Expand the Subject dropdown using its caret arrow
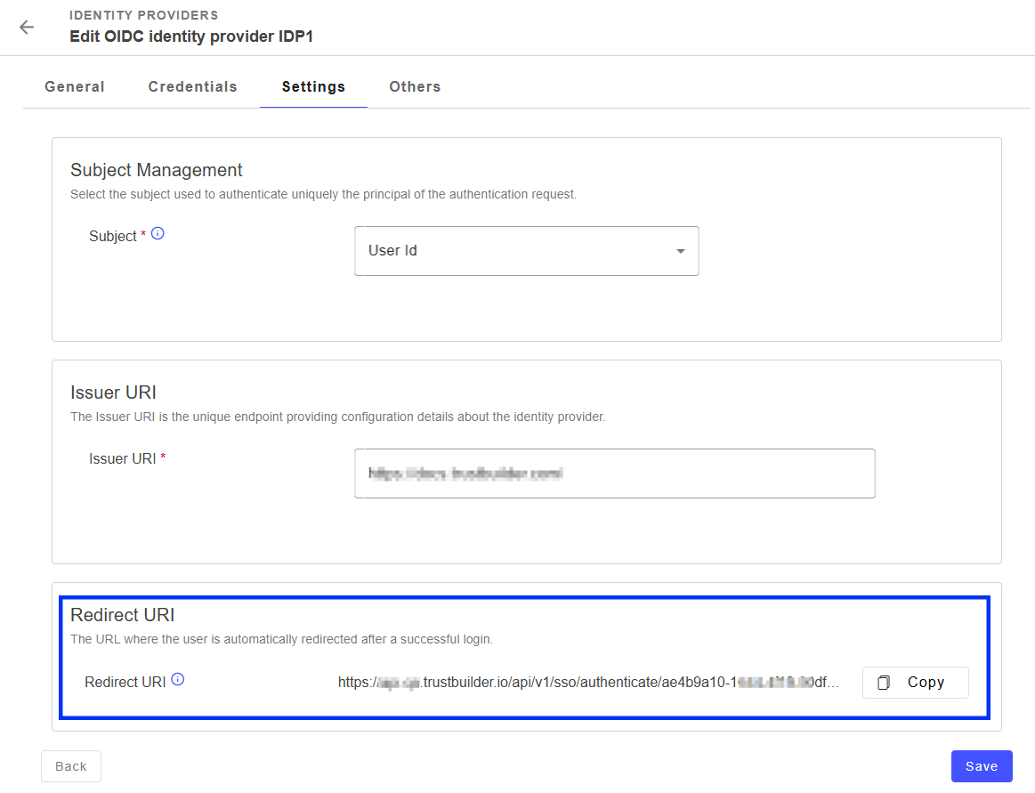1035x793 pixels. click(680, 251)
